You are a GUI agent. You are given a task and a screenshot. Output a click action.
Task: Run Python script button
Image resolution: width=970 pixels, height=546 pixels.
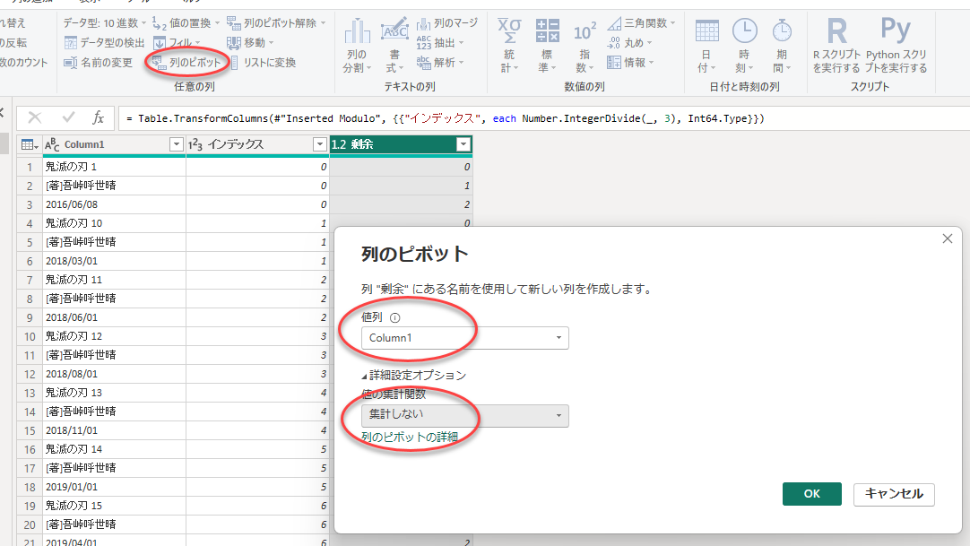point(896,45)
